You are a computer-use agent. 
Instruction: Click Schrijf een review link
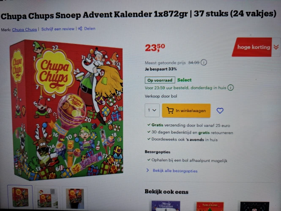click(58, 29)
